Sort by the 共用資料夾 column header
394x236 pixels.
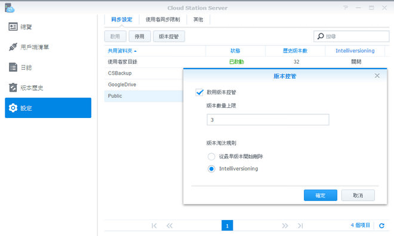point(155,51)
